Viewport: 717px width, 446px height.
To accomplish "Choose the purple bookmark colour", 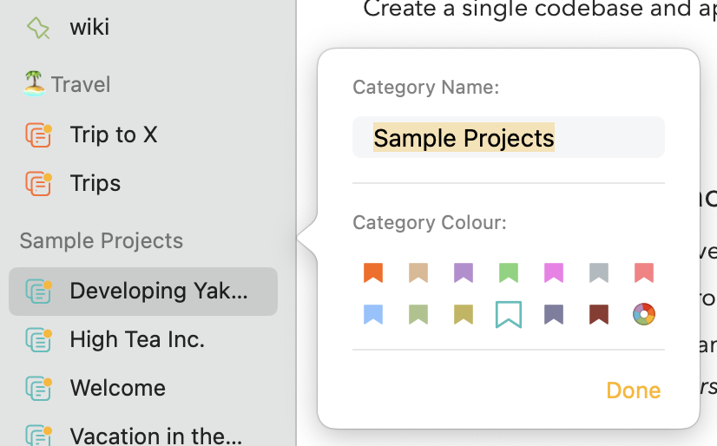I will (464, 272).
